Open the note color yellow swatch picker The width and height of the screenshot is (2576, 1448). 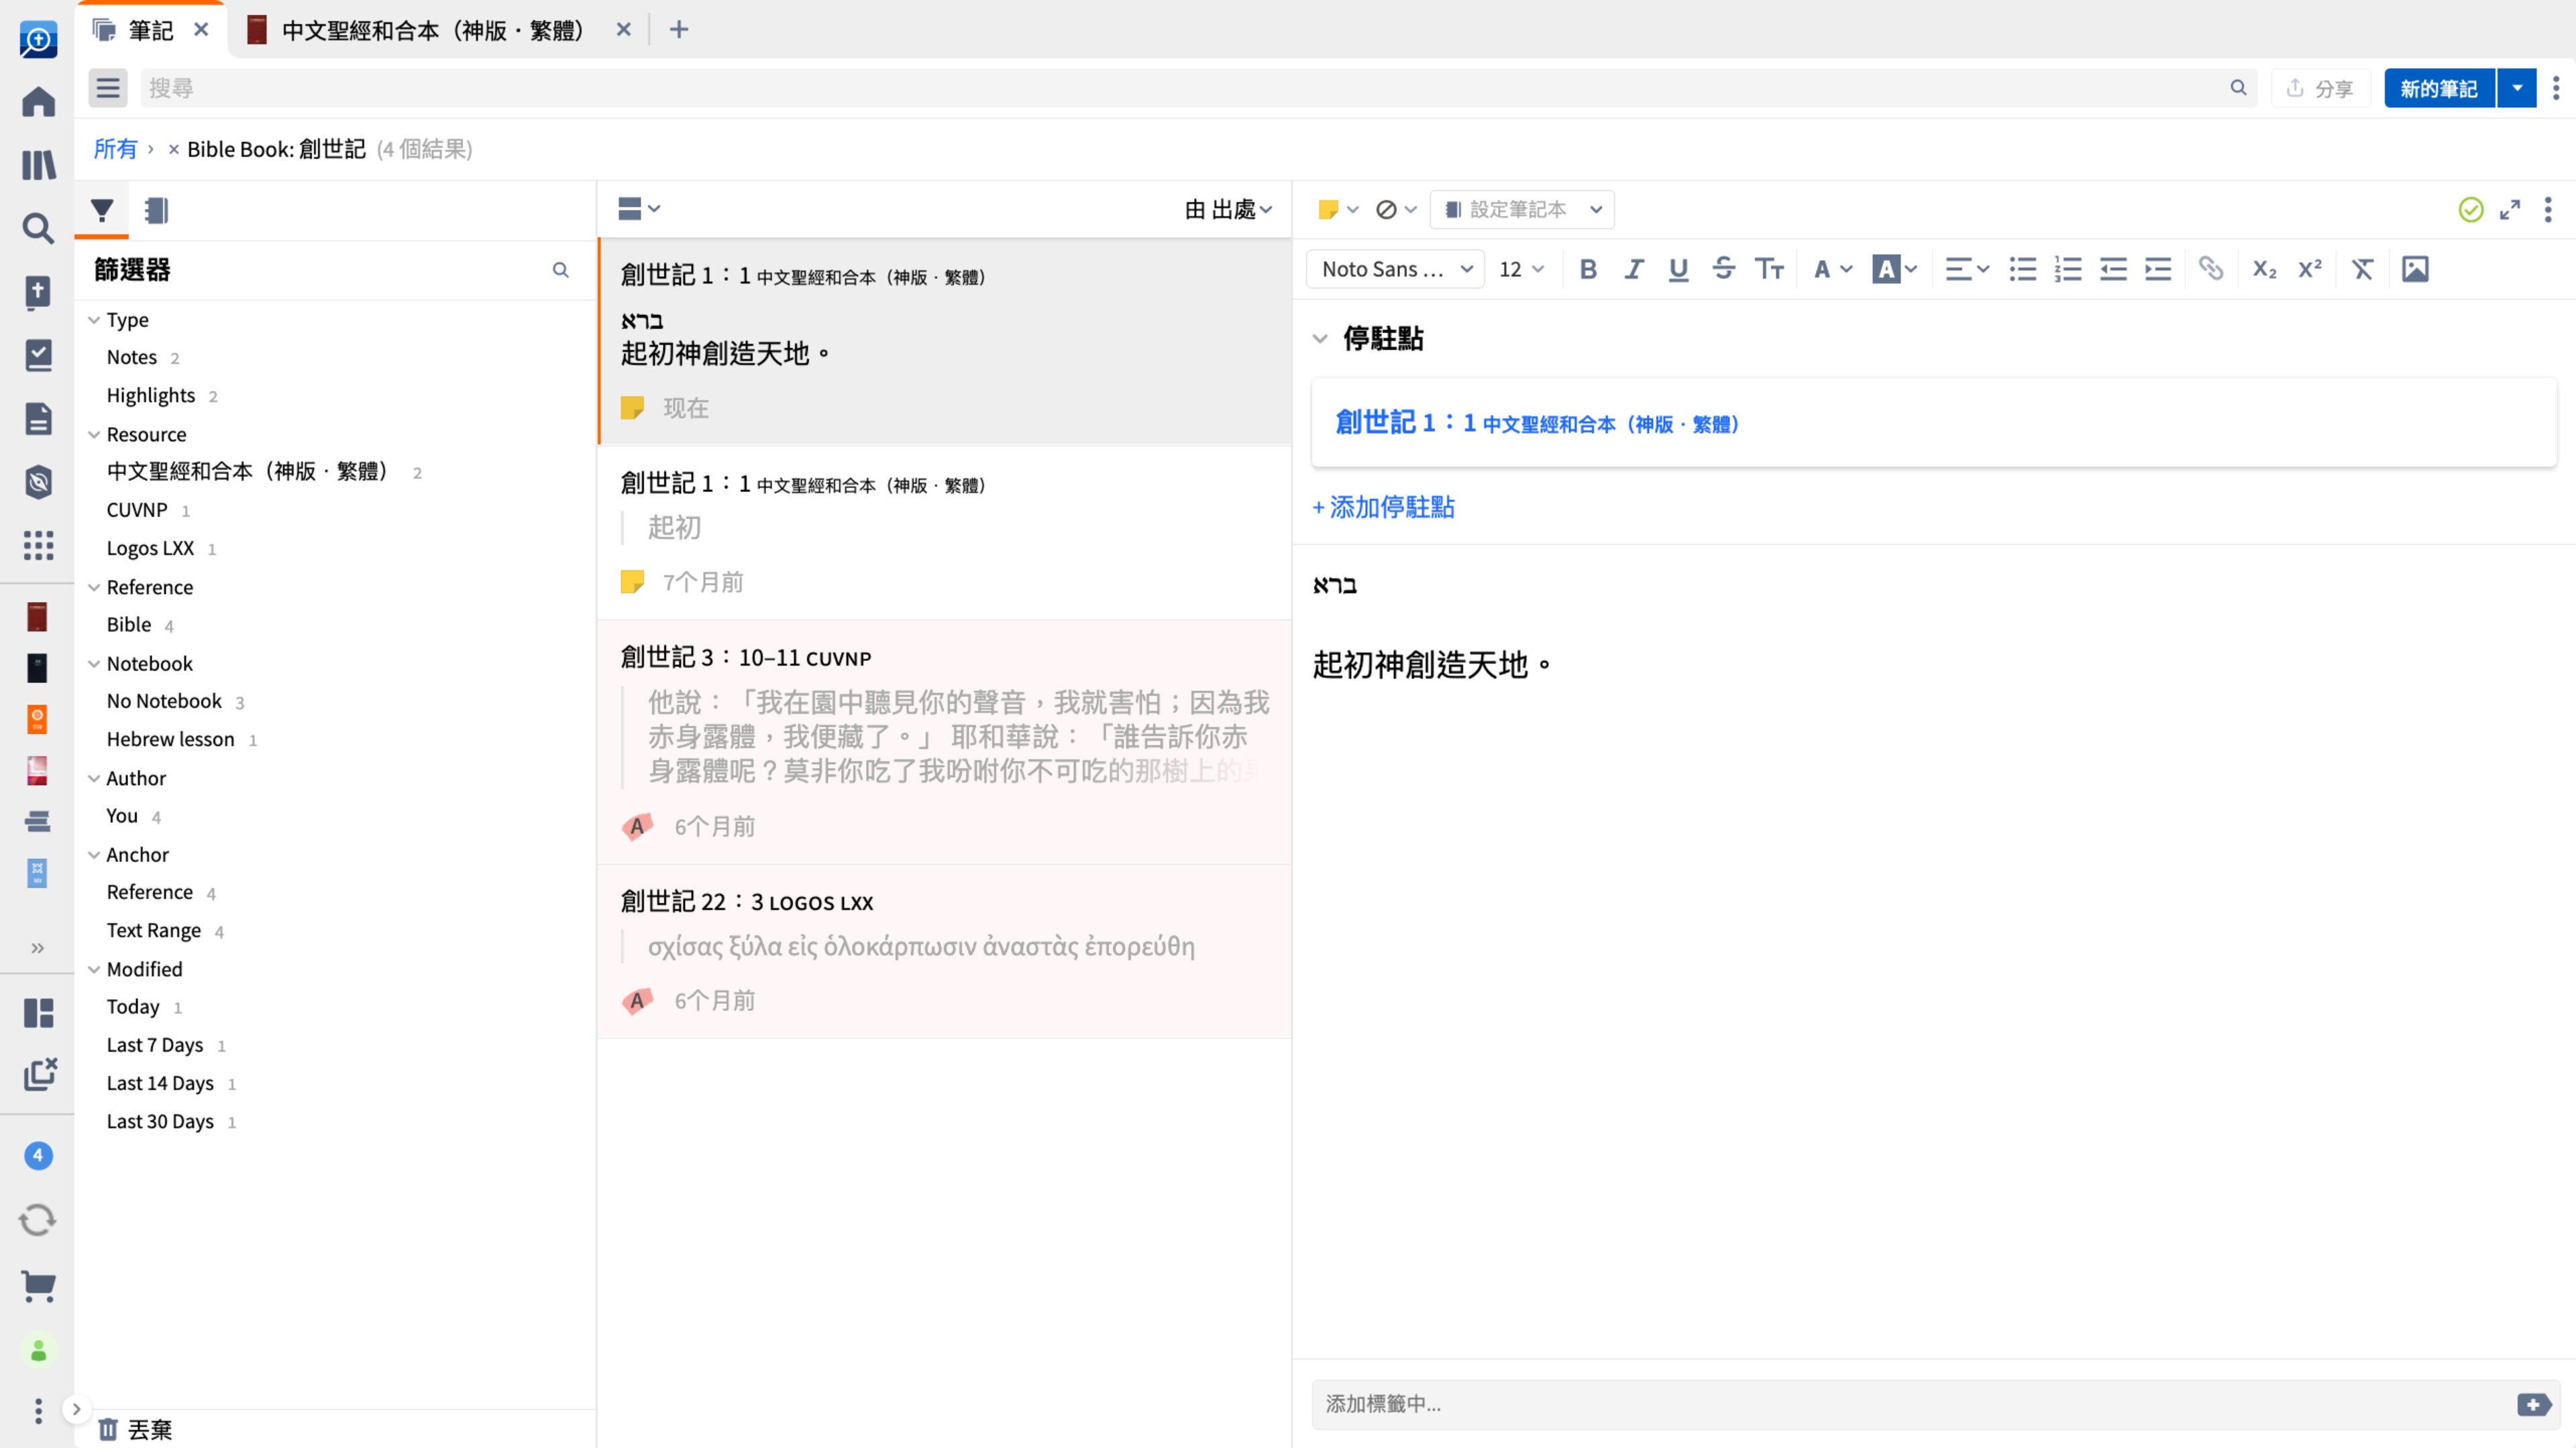pos(1337,210)
